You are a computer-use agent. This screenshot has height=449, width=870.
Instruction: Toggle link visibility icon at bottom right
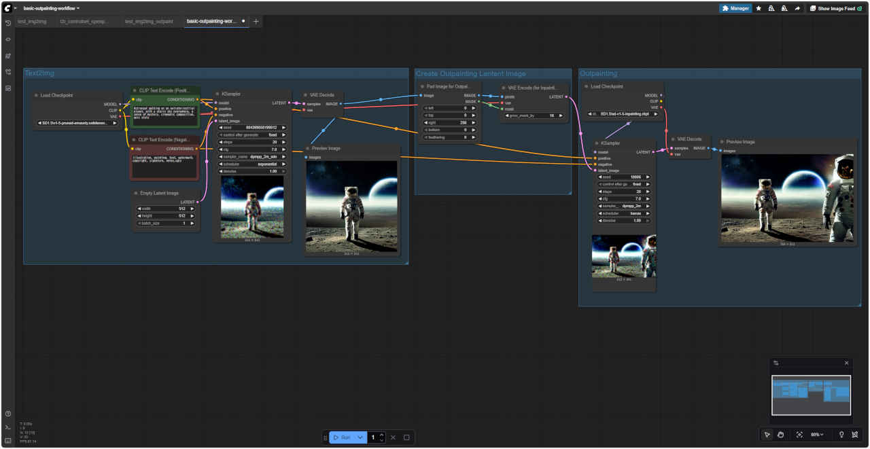[x=854, y=435]
